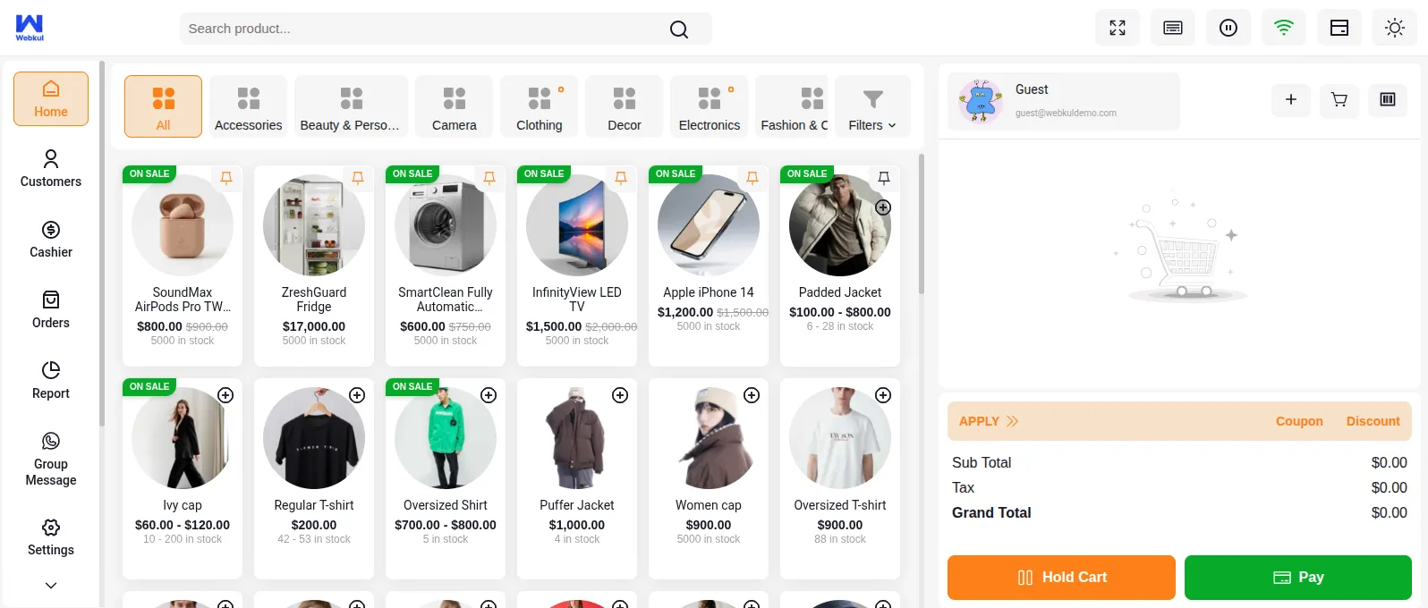Expand more sidebar items chevron
This screenshot has height=608, width=1428.
pyautogui.click(x=51, y=586)
